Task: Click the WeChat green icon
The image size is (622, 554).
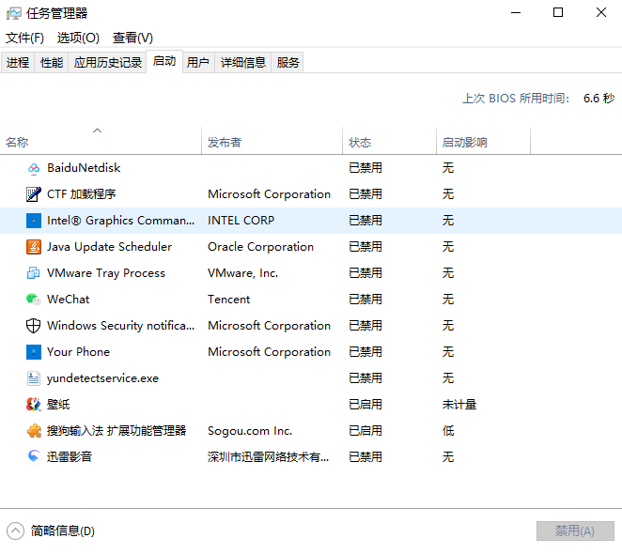Action: (34, 300)
